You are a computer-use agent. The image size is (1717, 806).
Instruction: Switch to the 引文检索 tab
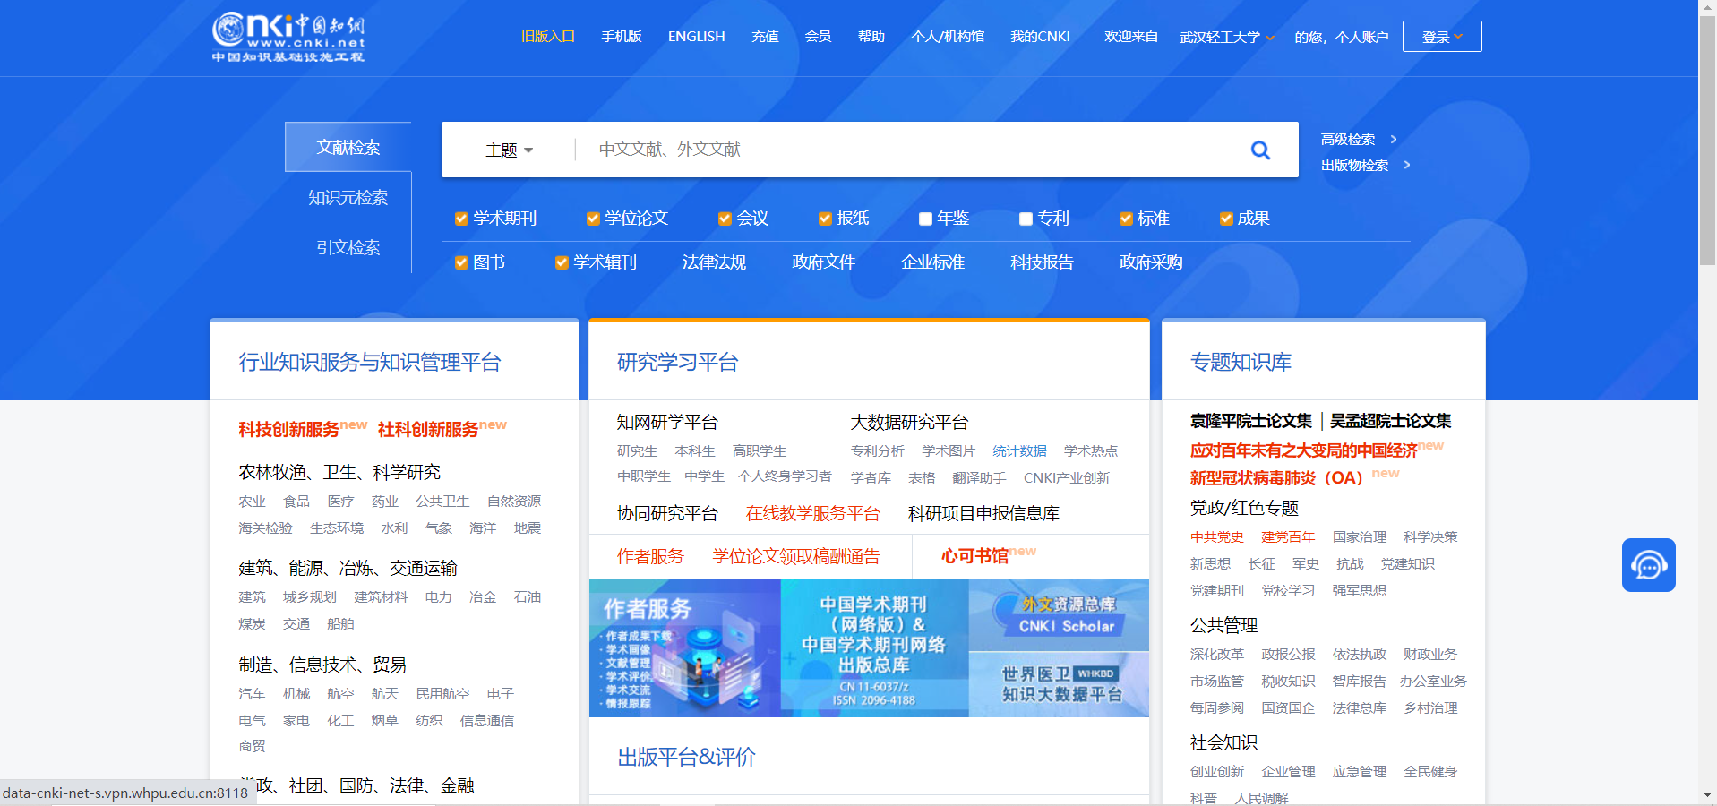(348, 247)
